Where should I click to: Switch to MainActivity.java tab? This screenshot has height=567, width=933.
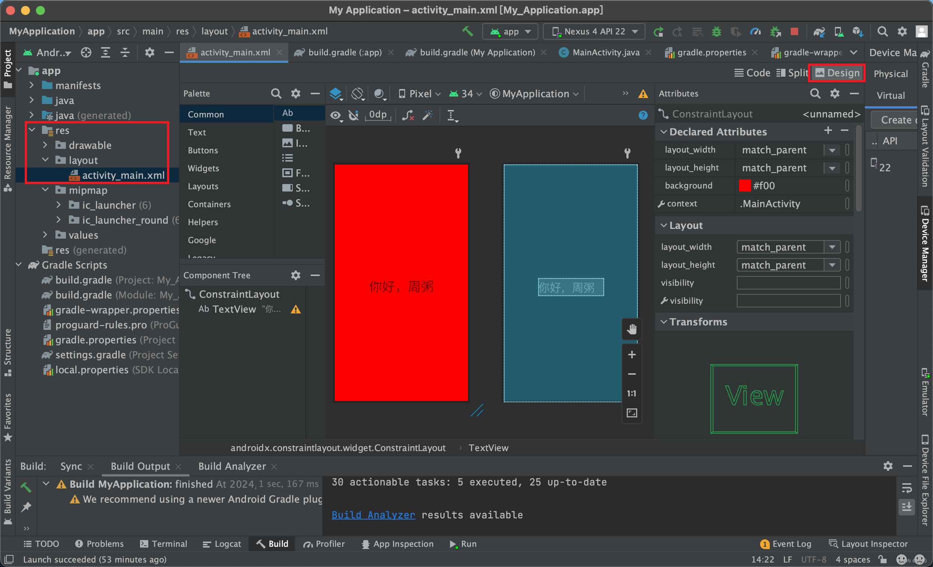coord(605,53)
